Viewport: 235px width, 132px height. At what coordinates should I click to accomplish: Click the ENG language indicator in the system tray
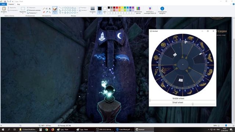(218, 129)
